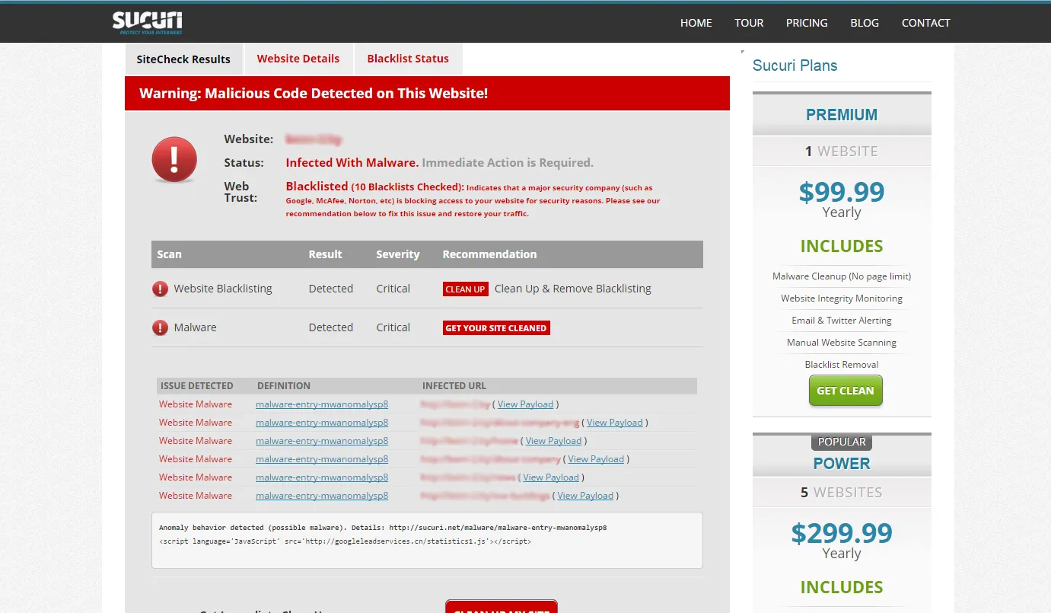1051x613 pixels.
Task: Click 'Manual Website Scanning' feature
Action: (842, 343)
